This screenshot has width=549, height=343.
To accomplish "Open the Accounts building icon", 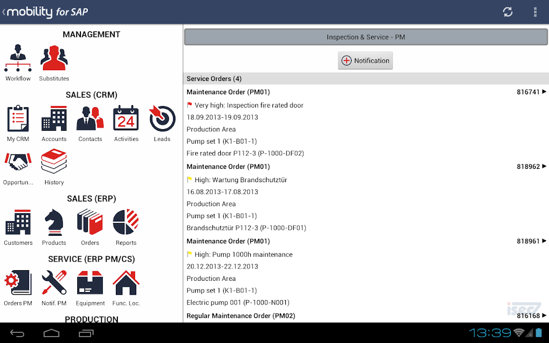I will click(x=54, y=118).
